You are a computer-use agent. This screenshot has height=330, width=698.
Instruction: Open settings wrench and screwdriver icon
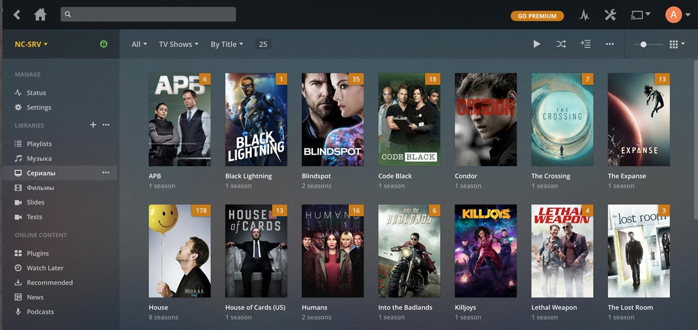click(x=610, y=15)
